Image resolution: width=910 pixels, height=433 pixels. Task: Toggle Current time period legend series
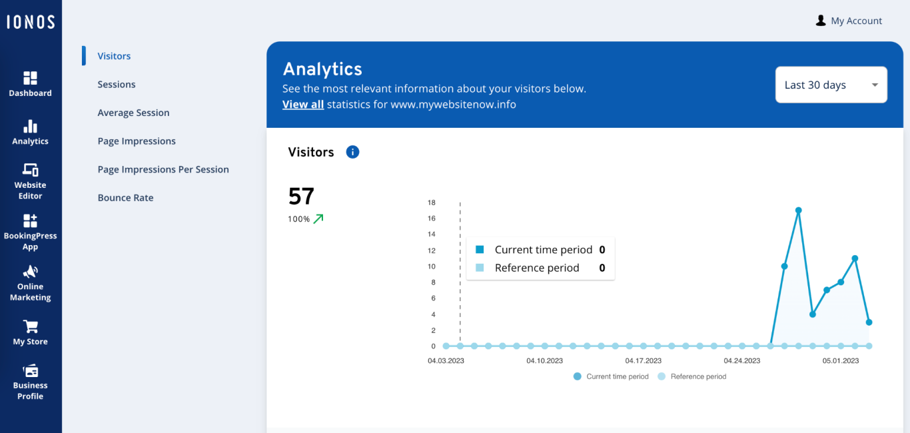(x=611, y=376)
